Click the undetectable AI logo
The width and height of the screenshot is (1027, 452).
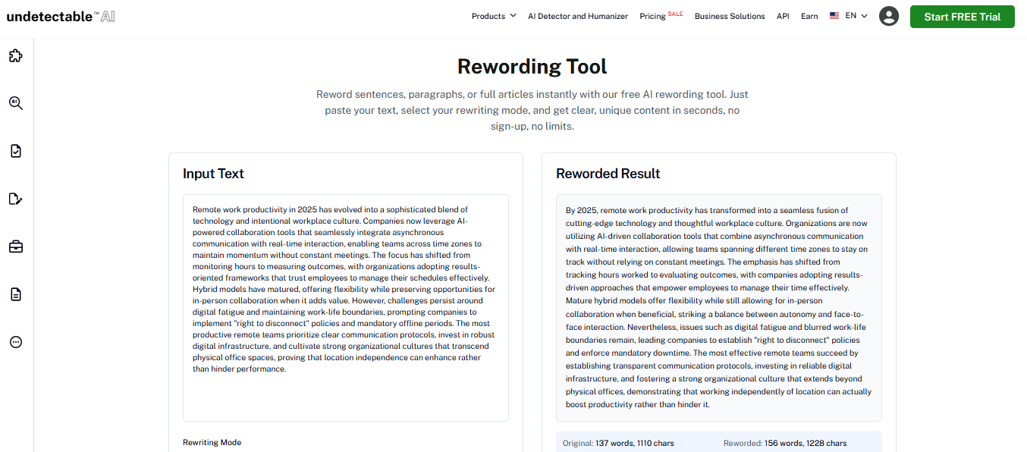[x=61, y=16]
